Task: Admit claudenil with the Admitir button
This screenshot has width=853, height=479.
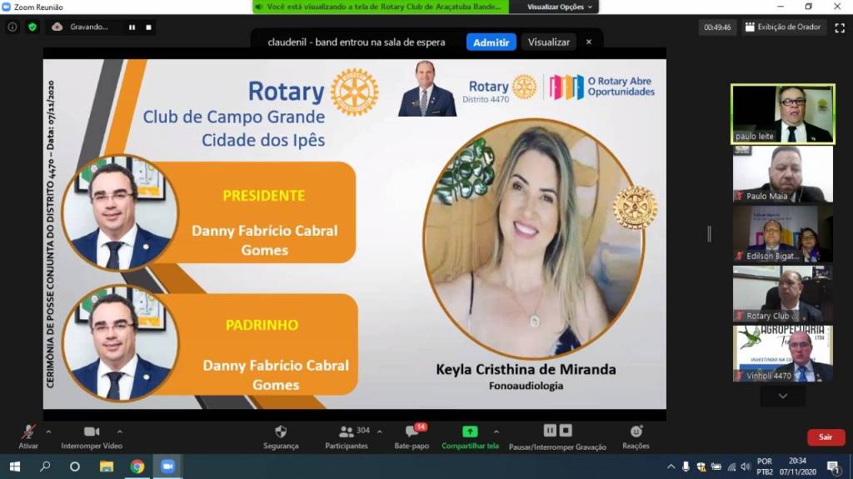Action: pyautogui.click(x=491, y=42)
